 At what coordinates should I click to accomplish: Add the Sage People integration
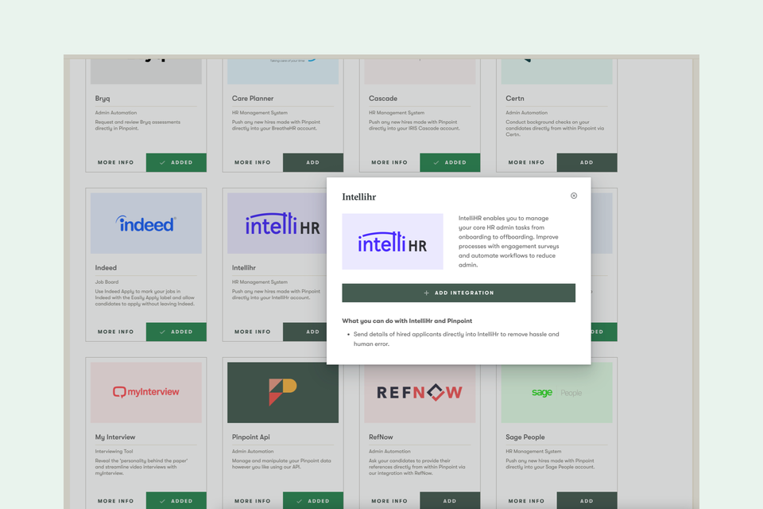click(587, 501)
